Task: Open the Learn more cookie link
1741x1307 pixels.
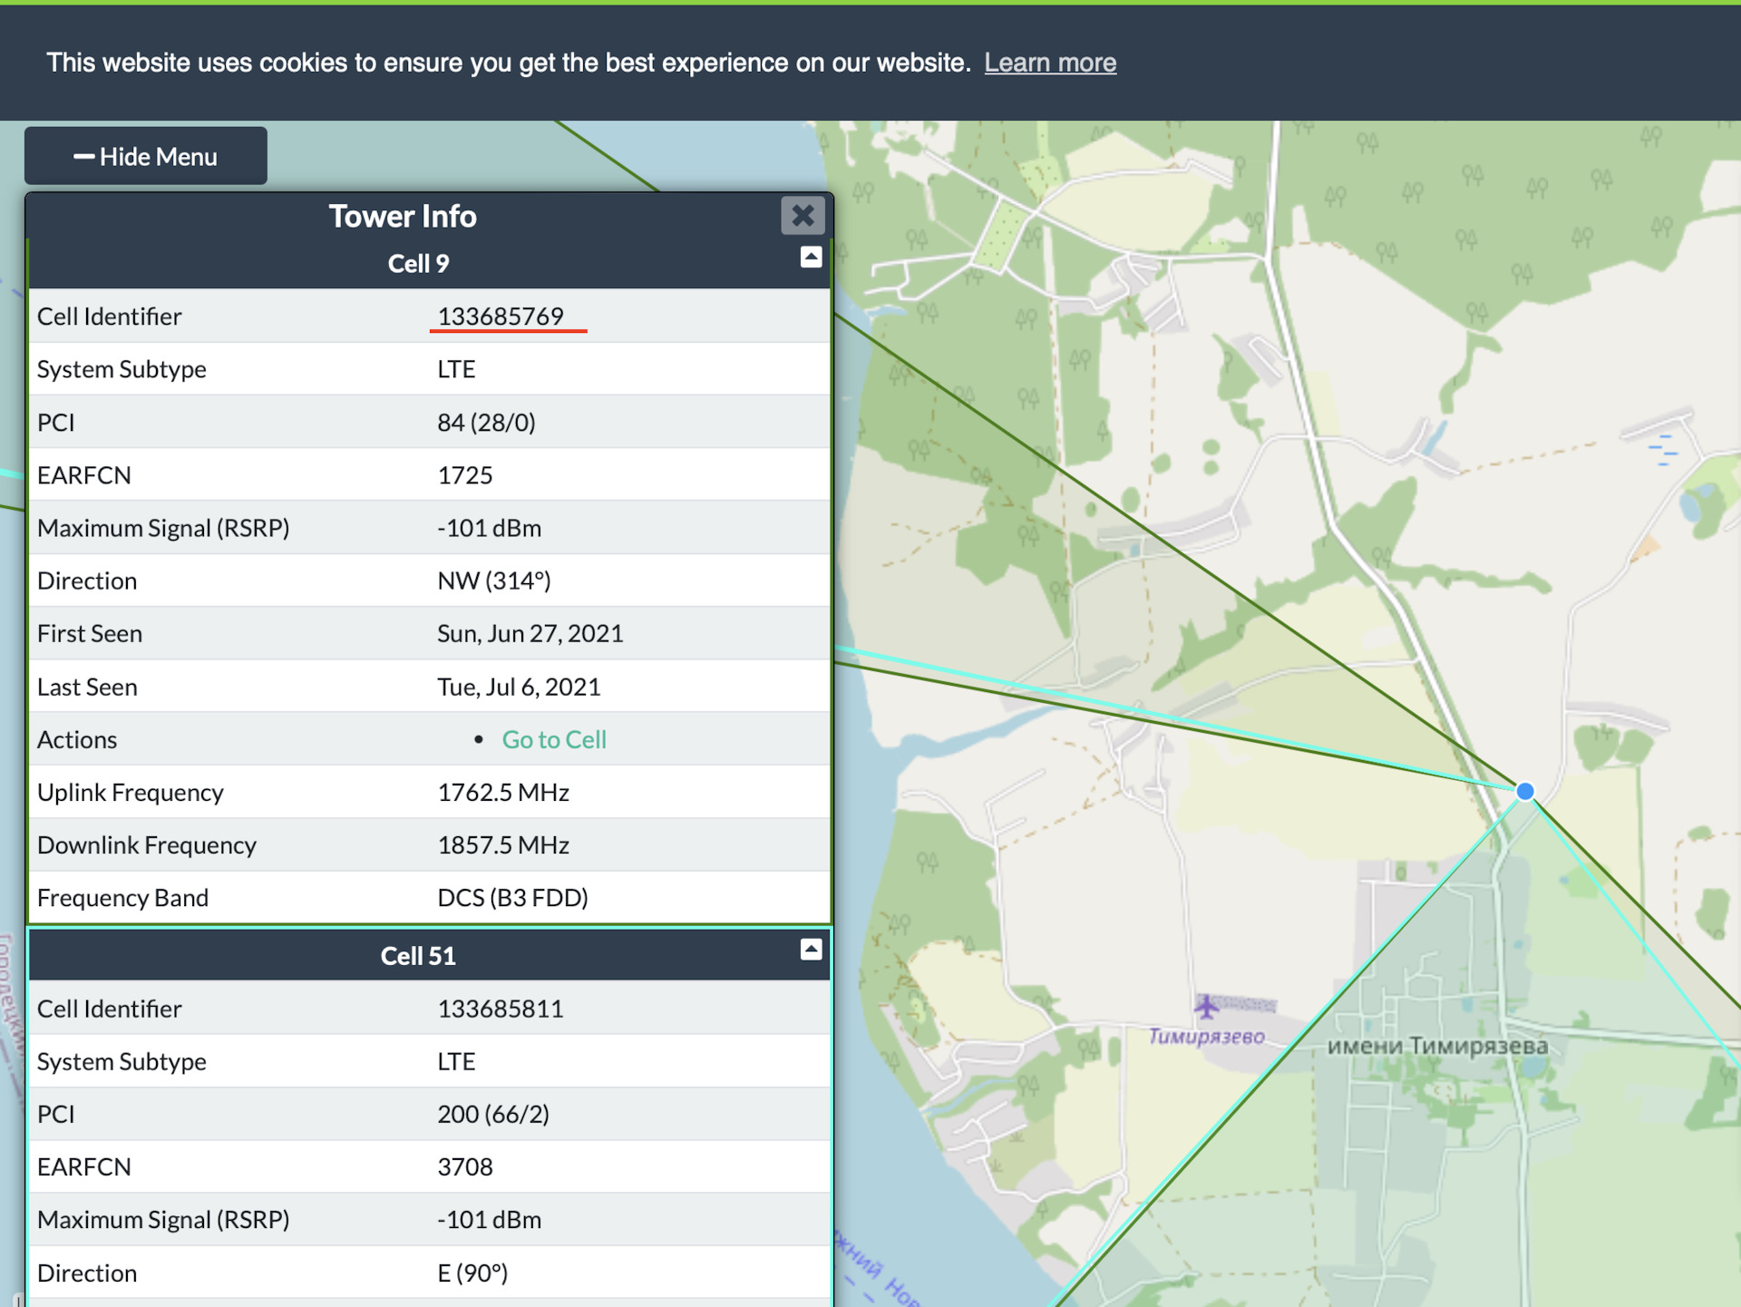Action: tap(1050, 63)
